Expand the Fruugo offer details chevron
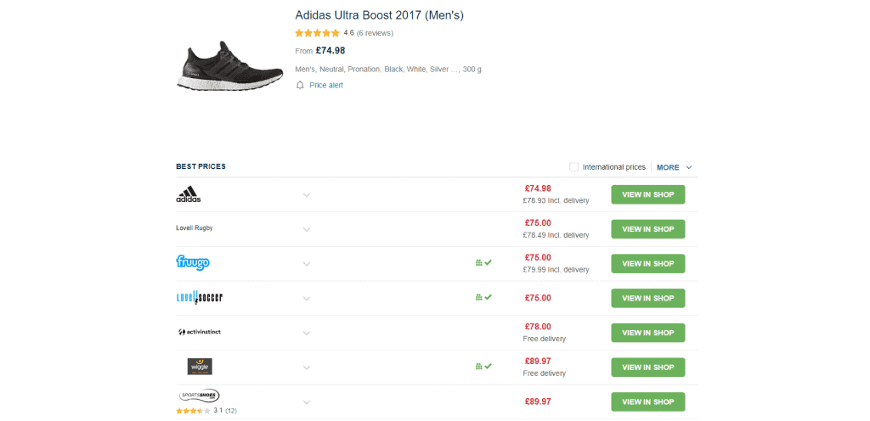This screenshot has width=870, height=421. tap(306, 264)
